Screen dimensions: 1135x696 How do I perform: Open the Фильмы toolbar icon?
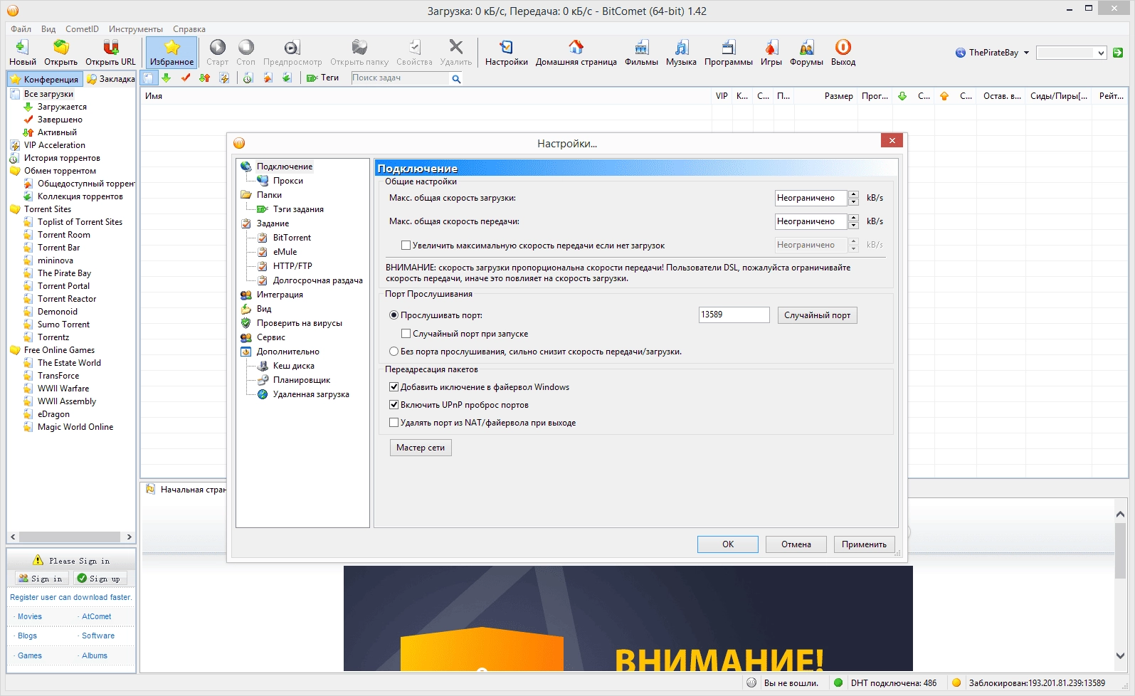pos(641,53)
